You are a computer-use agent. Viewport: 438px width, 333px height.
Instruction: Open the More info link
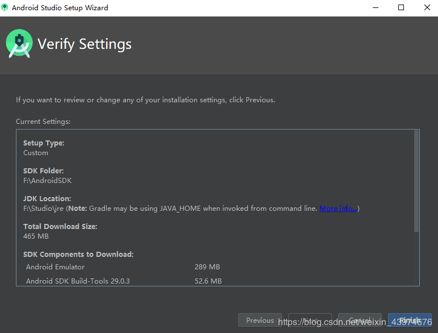(x=338, y=209)
